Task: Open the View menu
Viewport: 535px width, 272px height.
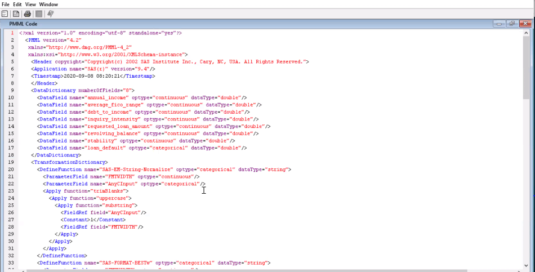Action: 30,4
